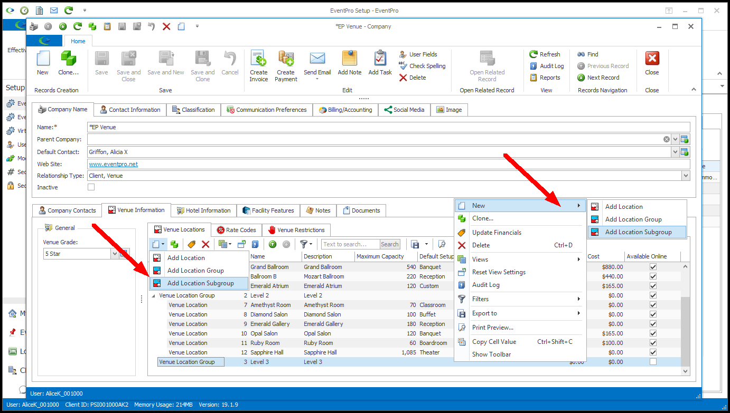Open the grid export save-icon dropdown arrow
Viewport: 730px width, 413px height.
coord(425,244)
